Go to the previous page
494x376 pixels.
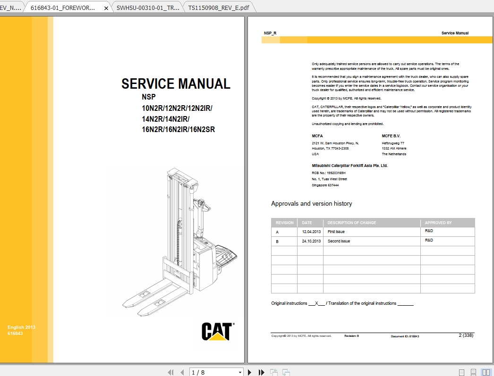182,372
